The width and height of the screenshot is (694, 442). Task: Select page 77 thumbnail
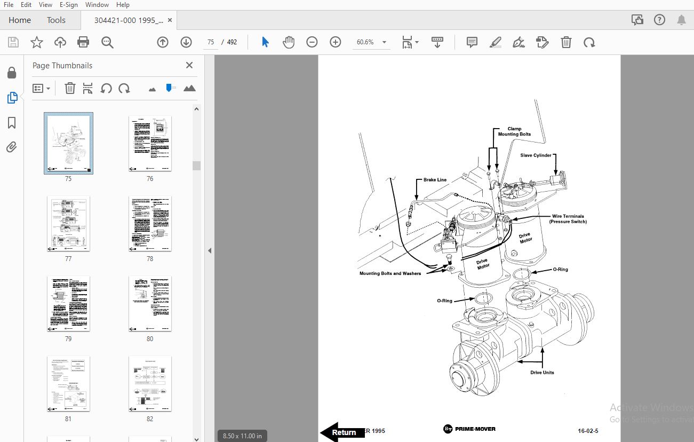pyautogui.click(x=68, y=223)
